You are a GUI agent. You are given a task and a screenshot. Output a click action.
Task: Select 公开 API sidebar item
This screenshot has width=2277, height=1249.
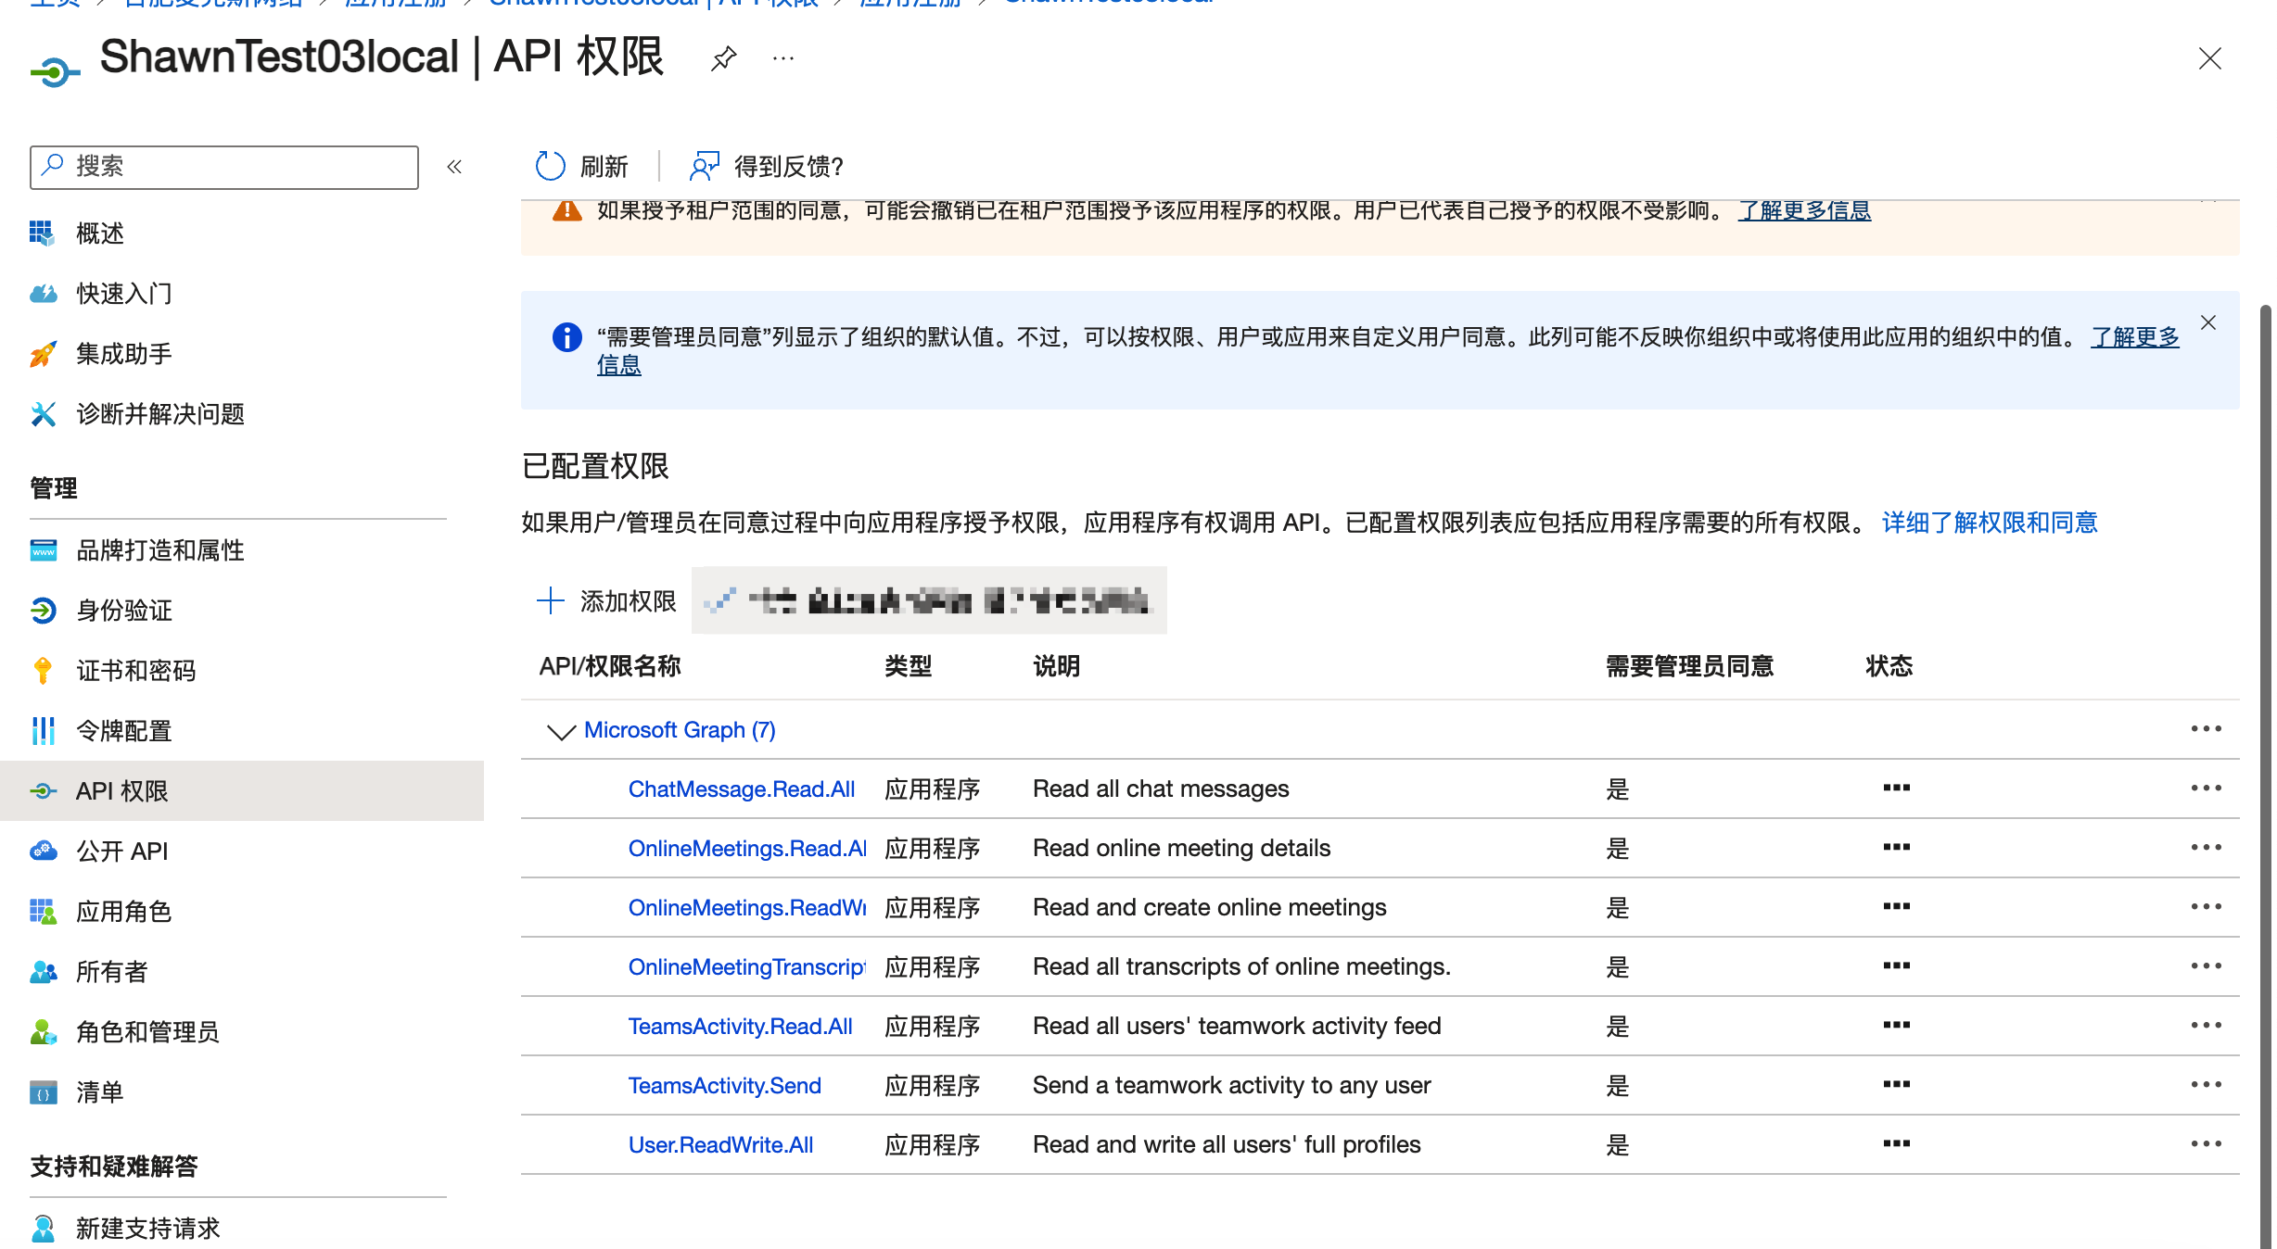[x=121, y=852]
